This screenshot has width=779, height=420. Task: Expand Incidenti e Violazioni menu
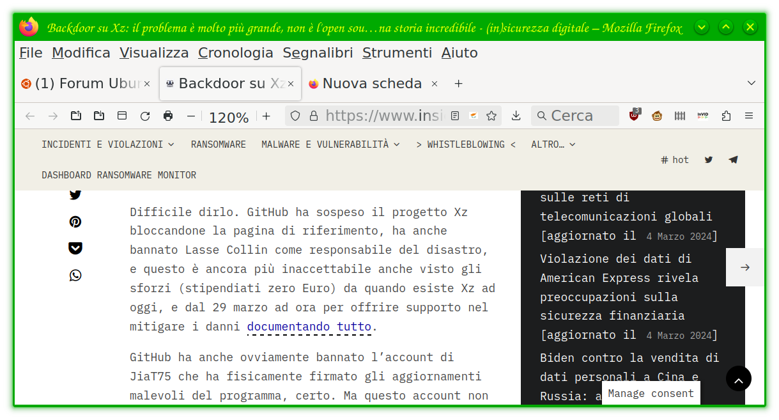pos(108,144)
